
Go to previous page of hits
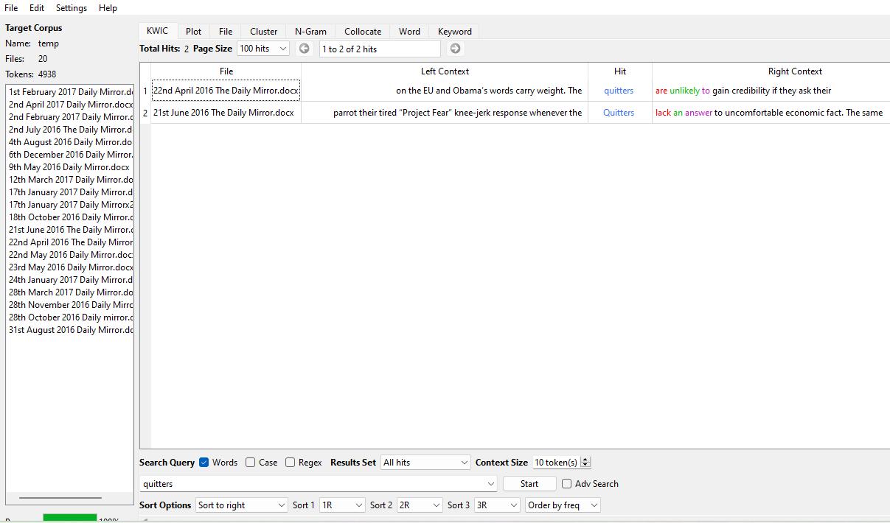pos(305,49)
